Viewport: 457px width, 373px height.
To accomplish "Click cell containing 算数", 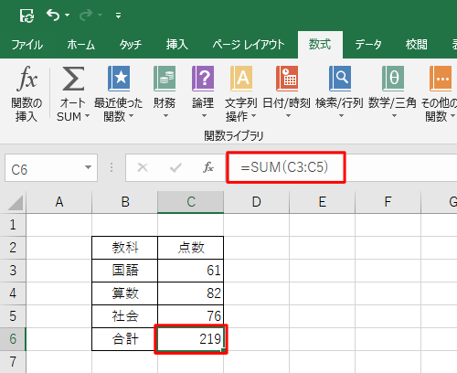I will click(x=125, y=293).
